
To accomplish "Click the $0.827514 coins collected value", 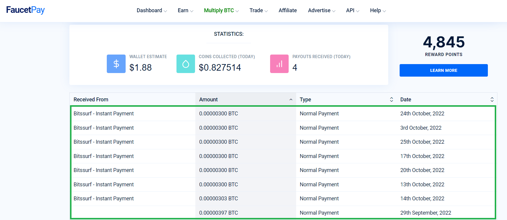I will pyautogui.click(x=220, y=68).
